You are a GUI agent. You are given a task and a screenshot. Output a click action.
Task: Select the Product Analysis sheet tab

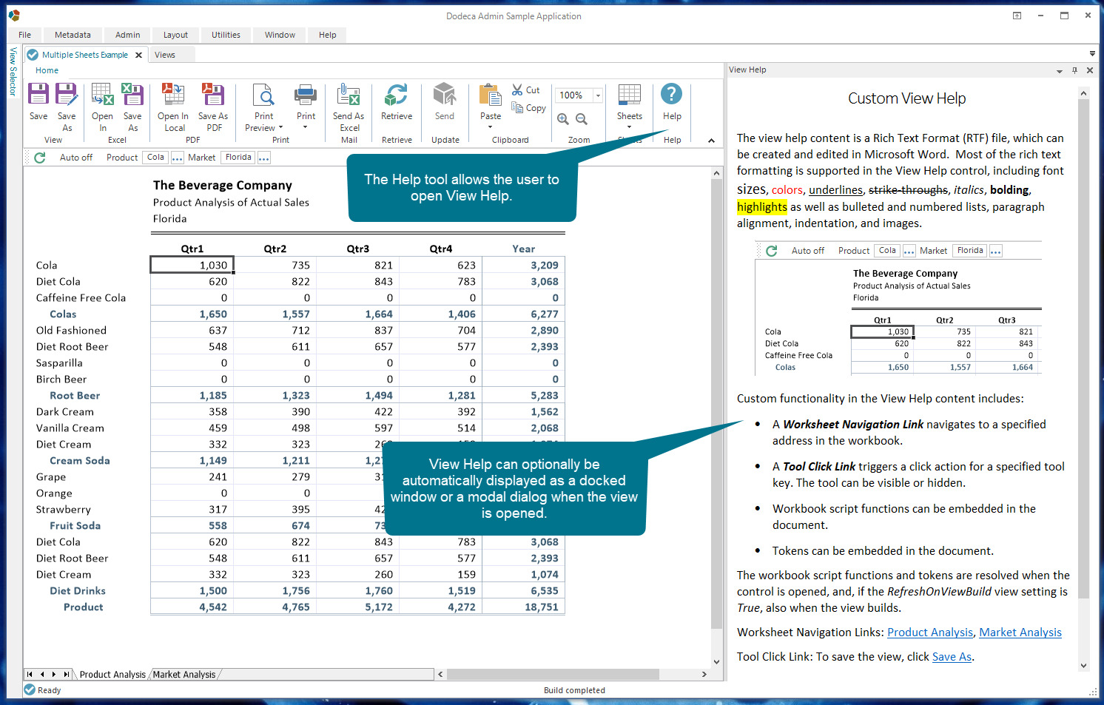click(x=112, y=675)
